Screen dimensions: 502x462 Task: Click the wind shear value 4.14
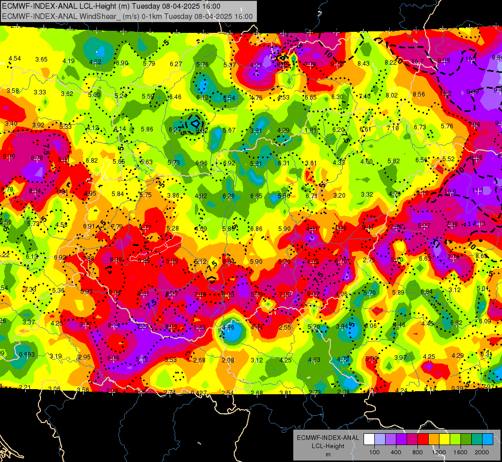pyautogui.click(x=120, y=129)
